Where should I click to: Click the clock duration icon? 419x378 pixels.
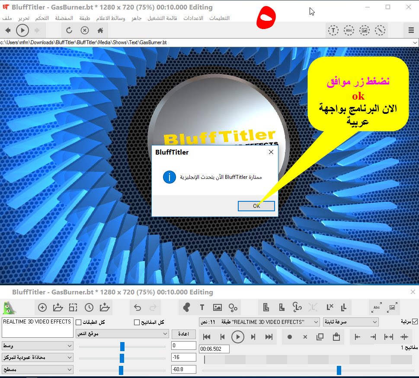pos(89,308)
